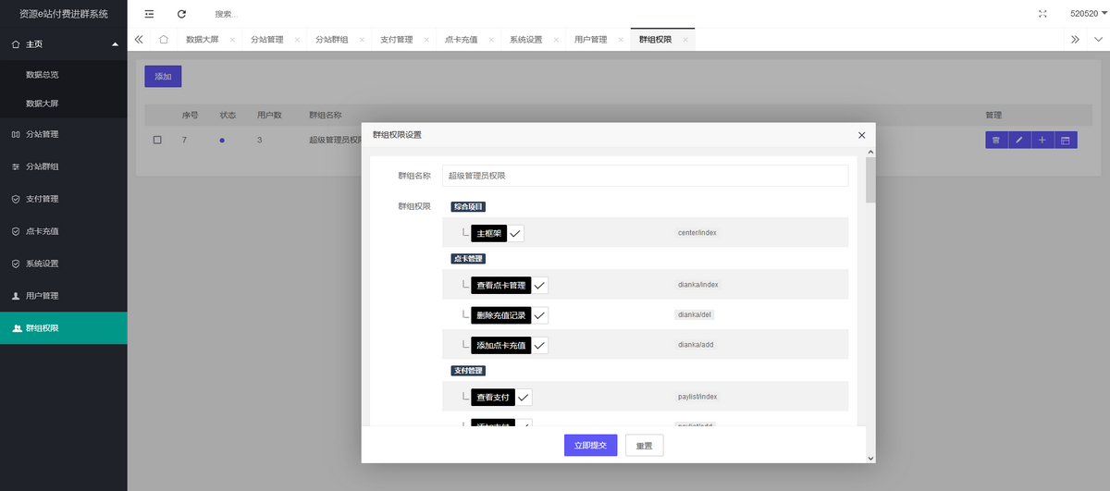1110x491 pixels.
Task: Collapse the sidebar with the menu fold icon
Action: tap(149, 14)
